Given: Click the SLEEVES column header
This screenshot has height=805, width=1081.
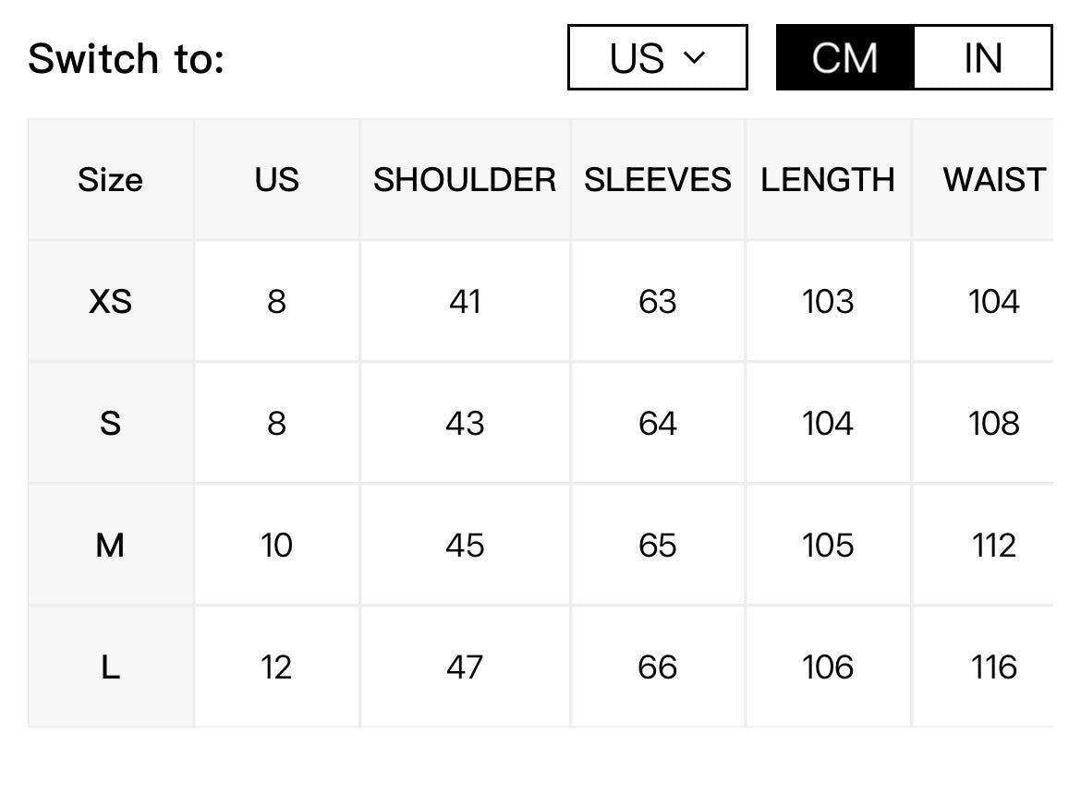Looking at the screenshot, I should (658, 180).
